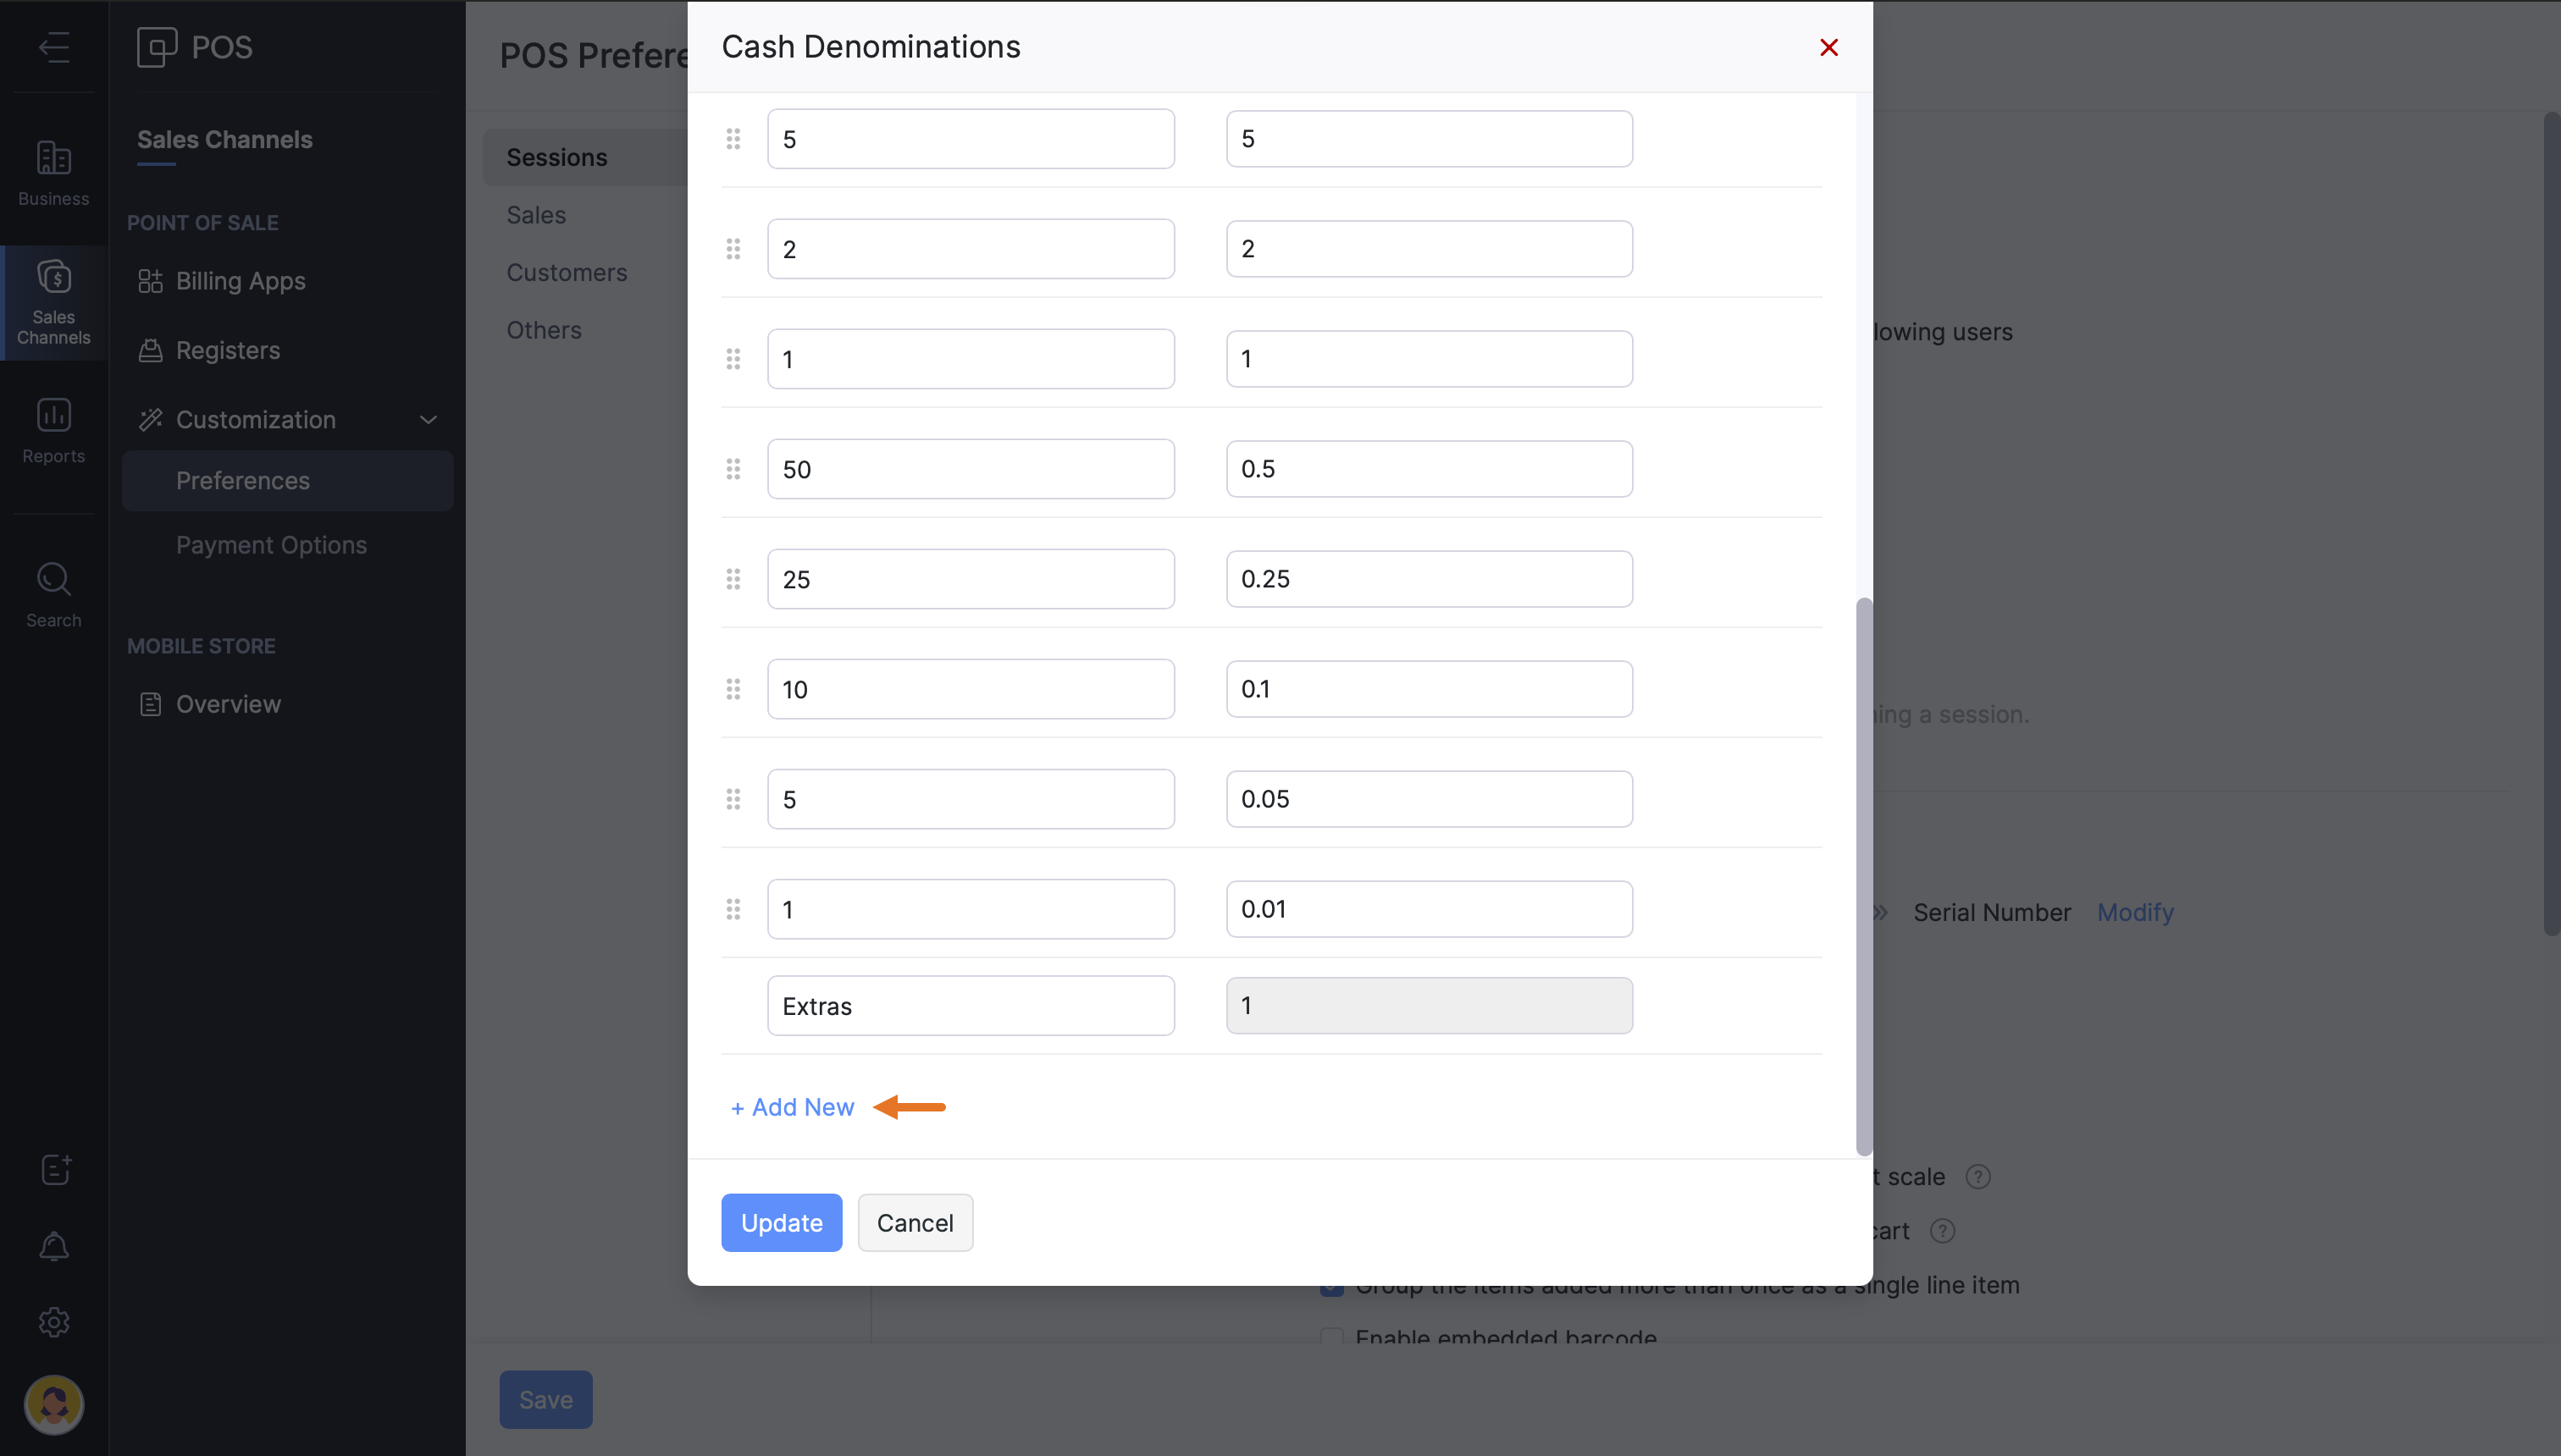Toggle Enable embedded barcode checkbox
The width and height of the screenshot is (2561, 1456).
tap(1331, 1336)
